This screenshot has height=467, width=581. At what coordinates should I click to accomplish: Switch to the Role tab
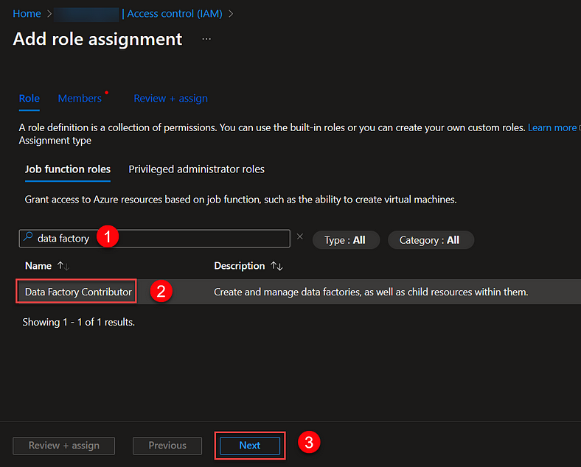[29, 99]
